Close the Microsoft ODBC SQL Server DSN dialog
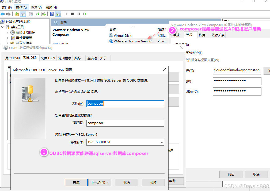270x191 pixels. 164,70
